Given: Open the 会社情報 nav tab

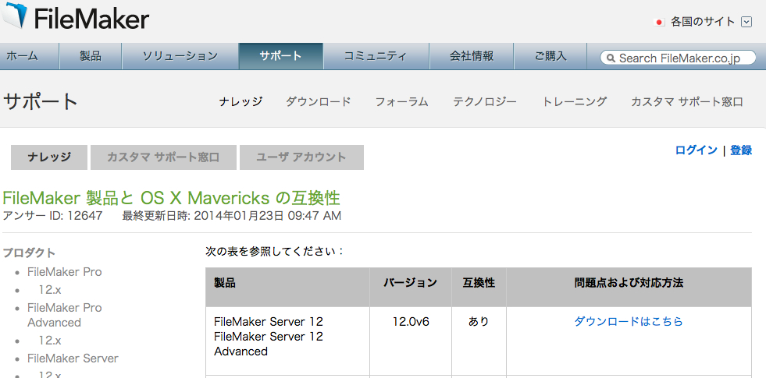Looking at the screenshot, I should tap(472, 56).
